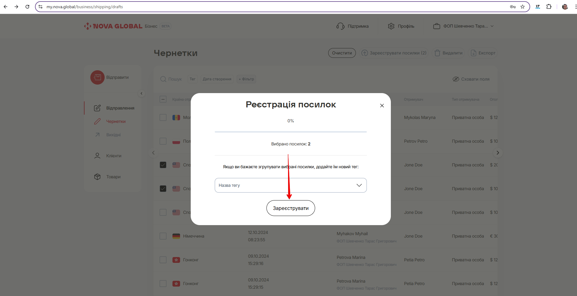Viewport: 577px width, 296px height.
Task: Click the red Відправити package icon
Action: [x=97, y=78]
